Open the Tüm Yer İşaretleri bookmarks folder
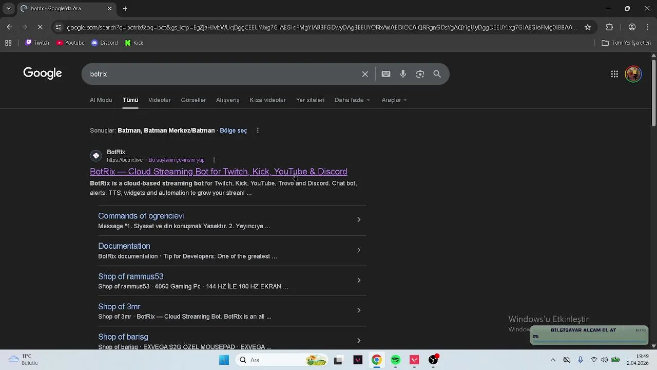 click(626, 43)
